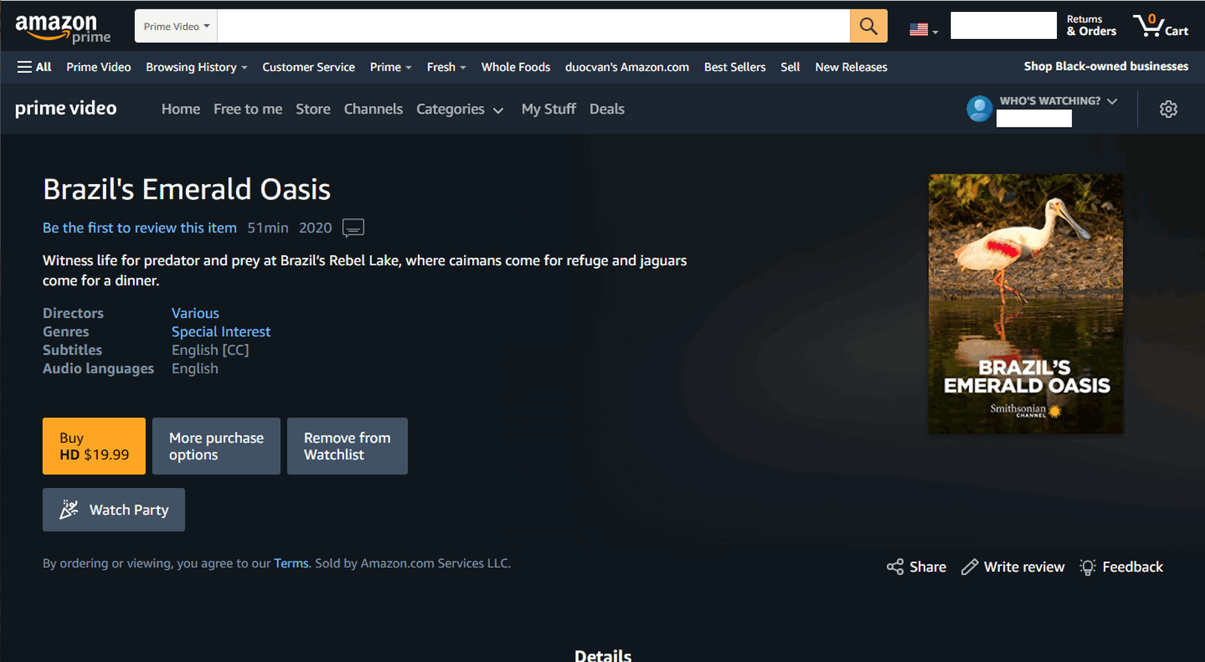The image size is (1205, 662).
Task: Open the Categories dropdown
Action: pyautogui.click(x=459, y=109)
